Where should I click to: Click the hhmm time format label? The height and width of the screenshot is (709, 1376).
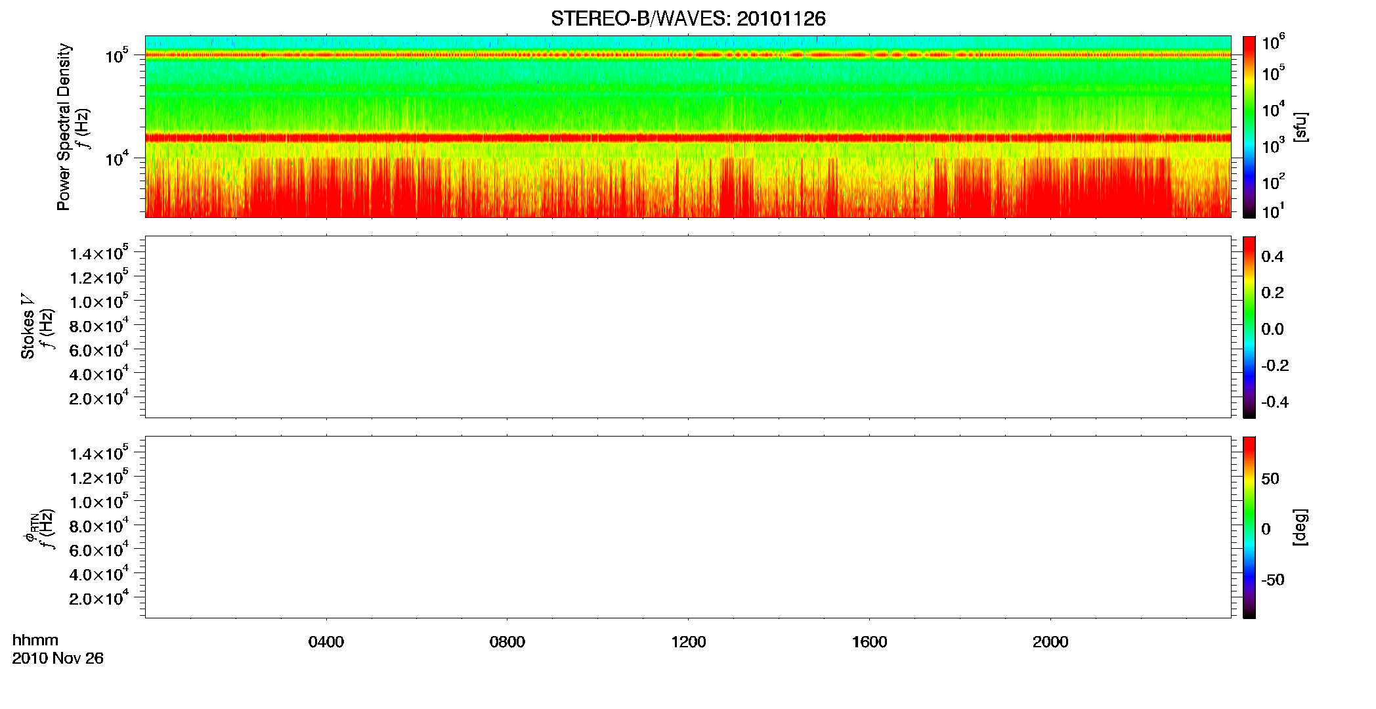pyautogui.click(x=35, y=640)
